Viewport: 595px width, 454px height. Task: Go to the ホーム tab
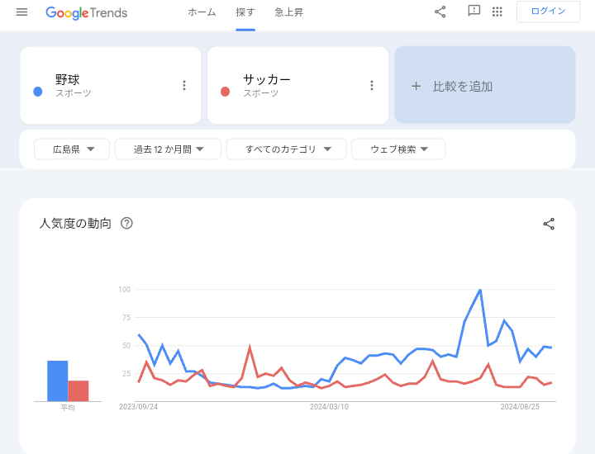coord(202,12)
